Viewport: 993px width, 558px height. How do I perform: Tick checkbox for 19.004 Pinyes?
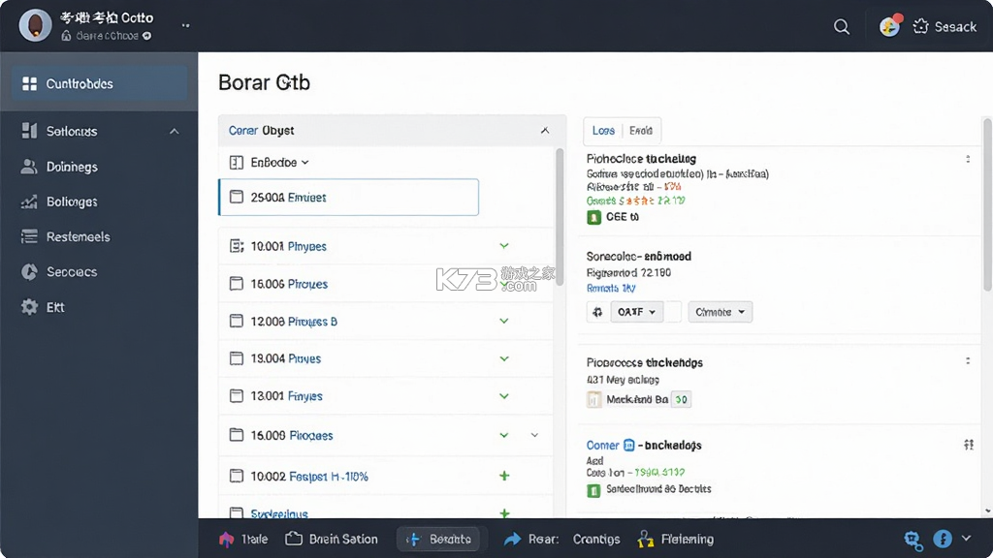[237, 358]
